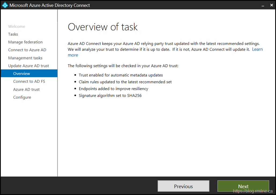The image size is (276, 195).
Task: Jump to Management tasks step
Action: 25,58
